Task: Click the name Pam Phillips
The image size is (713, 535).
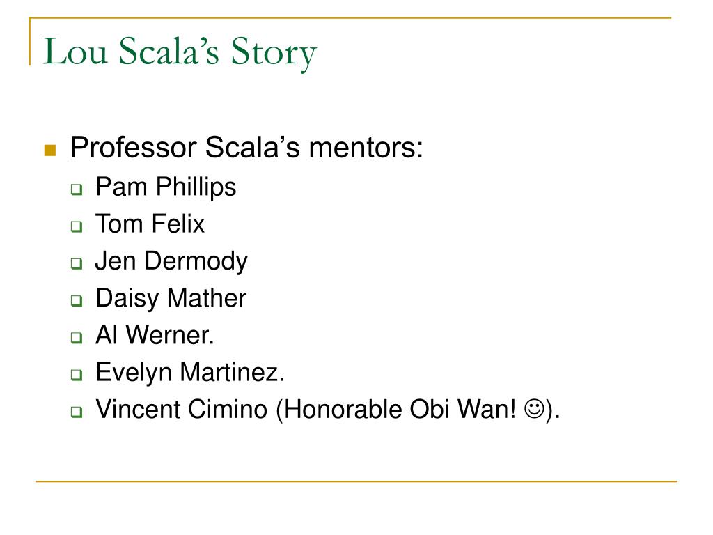Action: [x=166, y=187]
